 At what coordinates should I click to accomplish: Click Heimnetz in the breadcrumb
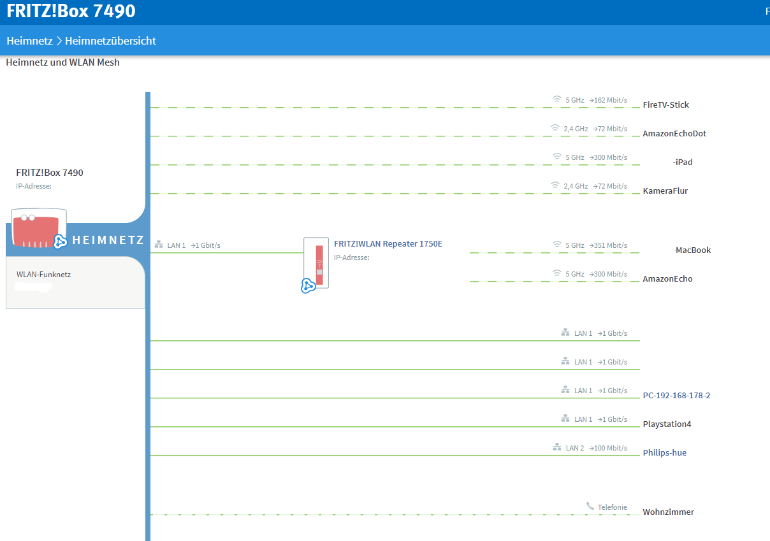29,41
